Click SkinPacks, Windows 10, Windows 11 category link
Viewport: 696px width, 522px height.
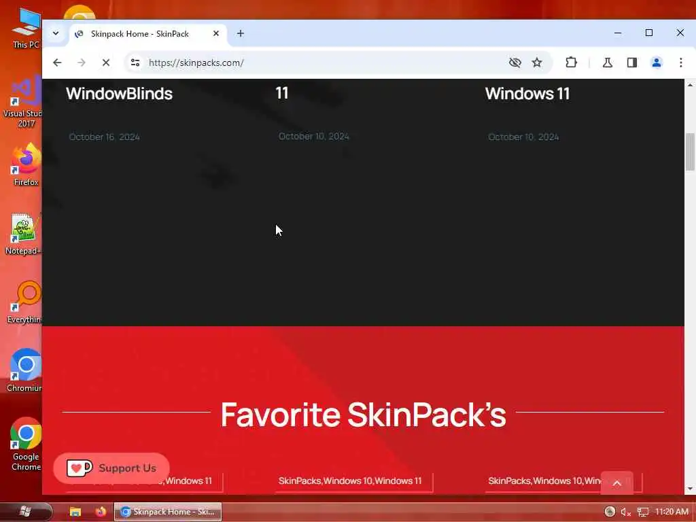point(350,481)
